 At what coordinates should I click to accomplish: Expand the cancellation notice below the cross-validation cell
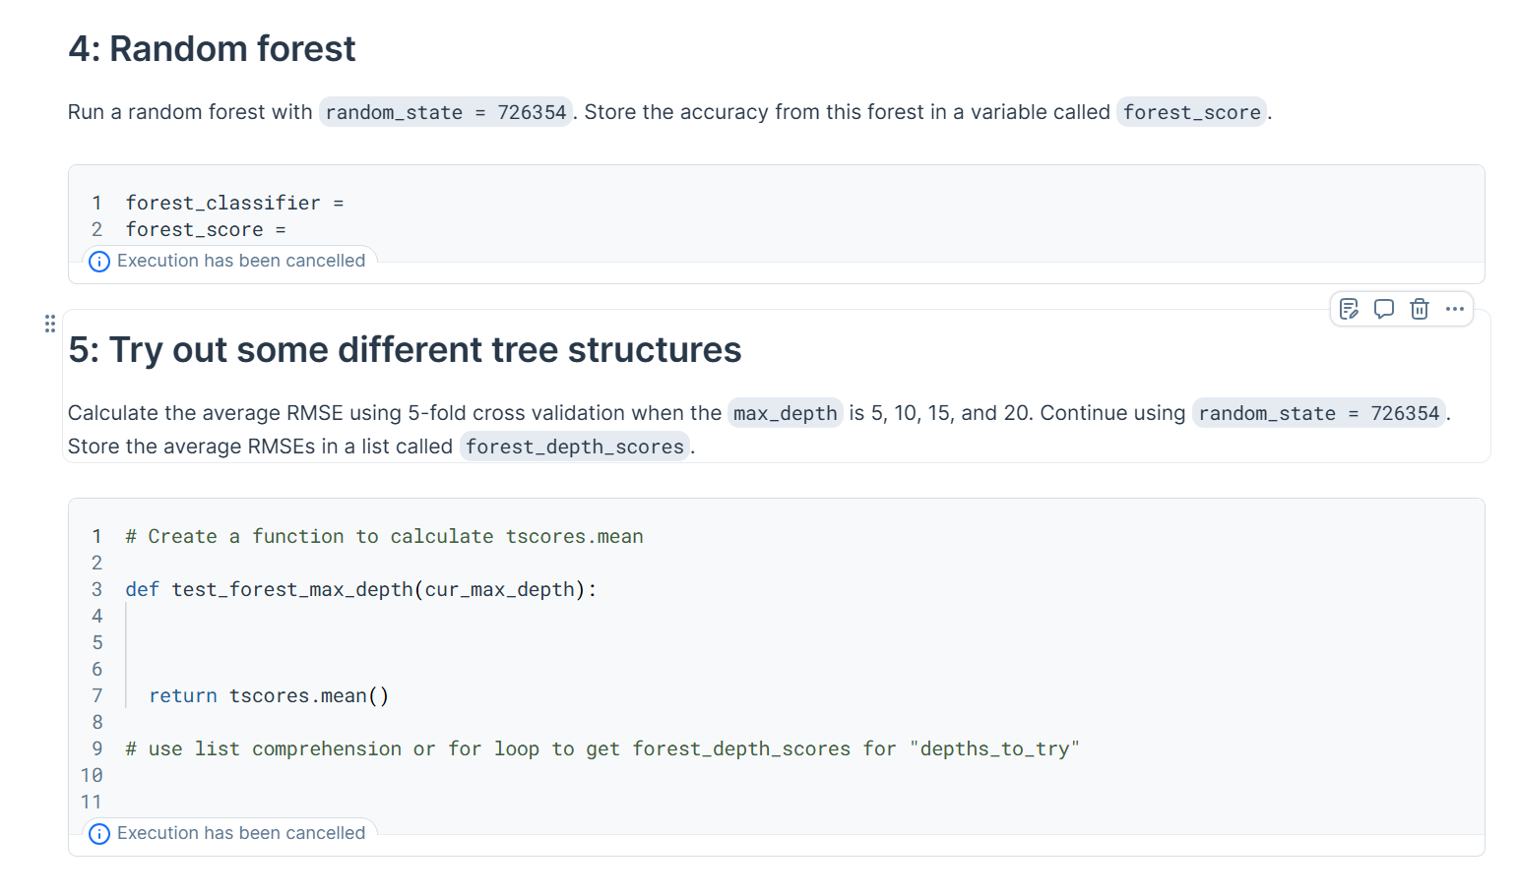point(241,833)
